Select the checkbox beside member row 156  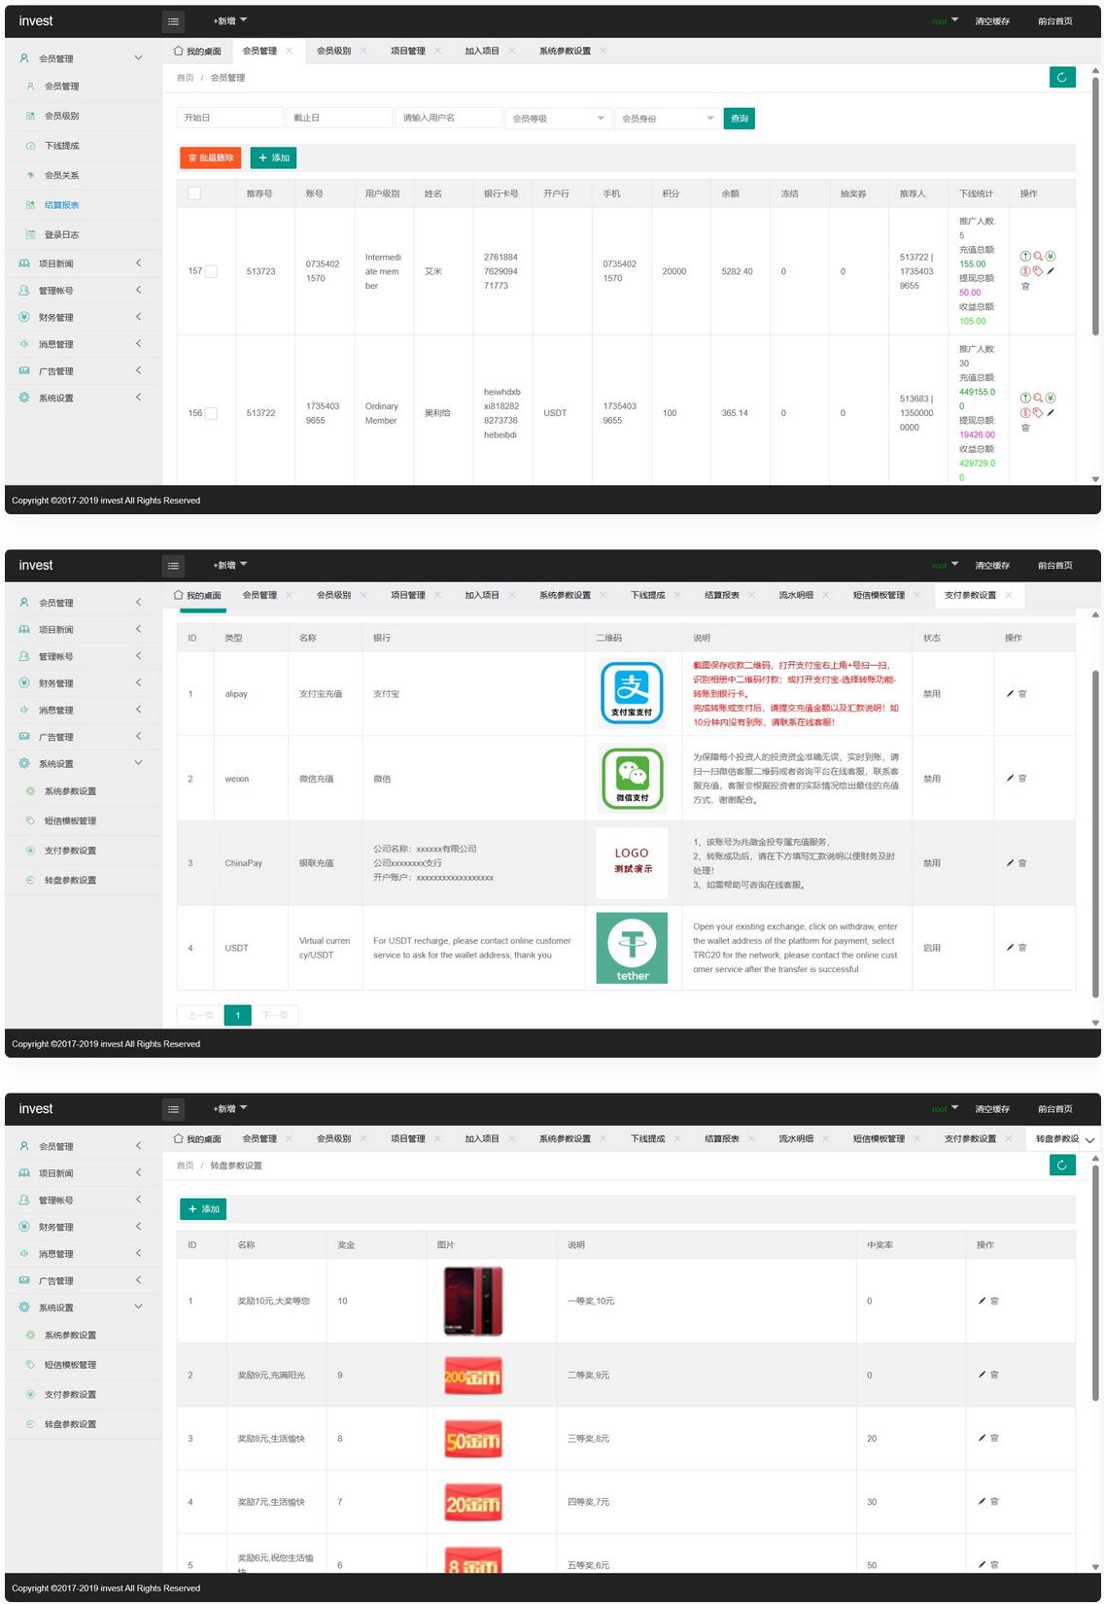coord(211,413)
